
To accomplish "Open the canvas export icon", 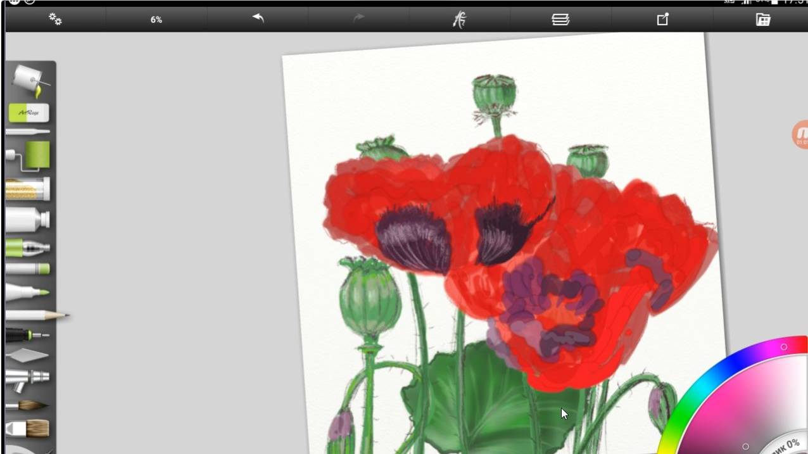I will pos(662,20).
